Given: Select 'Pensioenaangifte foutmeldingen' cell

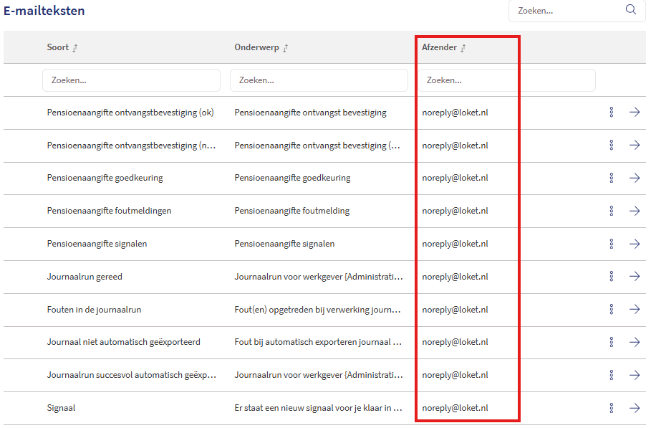Looking at the screenshot, I should pyautogui.click(x=109, y=211).
